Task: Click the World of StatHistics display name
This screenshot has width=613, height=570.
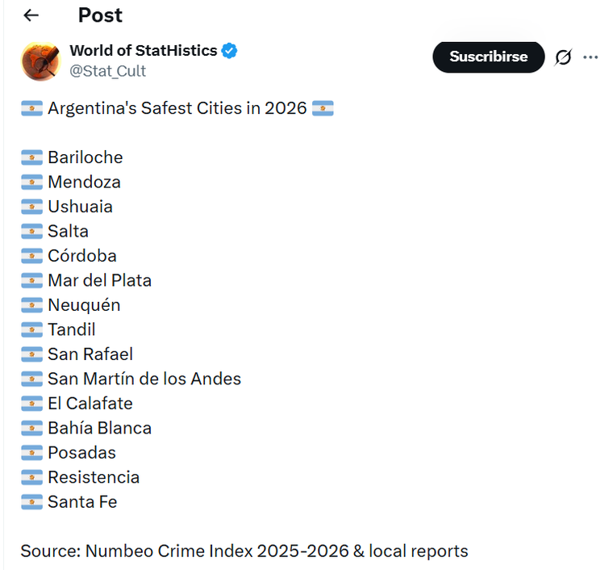Action: 144,51
